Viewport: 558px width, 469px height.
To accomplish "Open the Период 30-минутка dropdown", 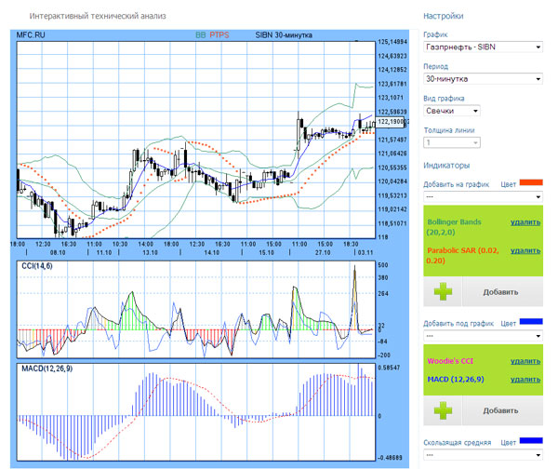I will pos(482,79).
